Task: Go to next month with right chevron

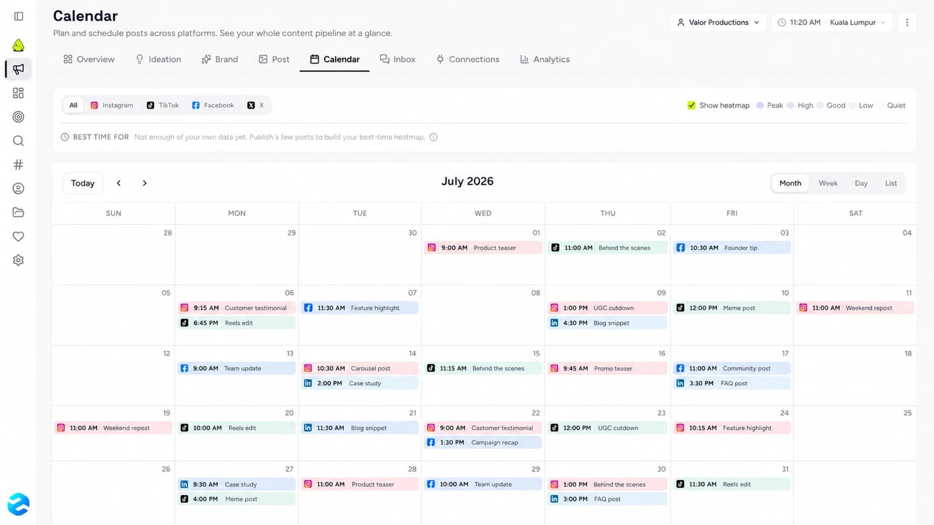Action: (145, 183)
